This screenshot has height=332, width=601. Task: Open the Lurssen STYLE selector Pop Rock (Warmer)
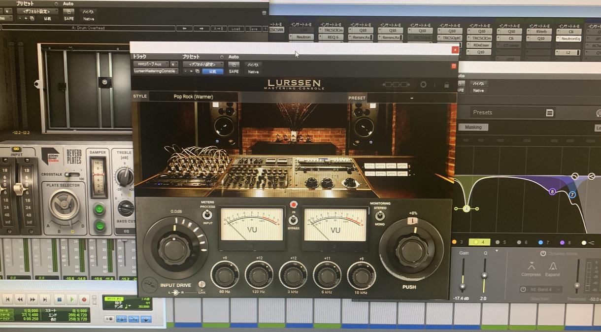click(x=194, y=97)
